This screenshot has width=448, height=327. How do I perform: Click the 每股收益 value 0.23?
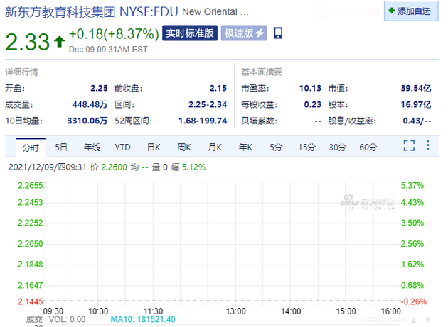click(313, 105)
